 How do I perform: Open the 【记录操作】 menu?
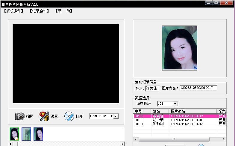pos(39,11)
